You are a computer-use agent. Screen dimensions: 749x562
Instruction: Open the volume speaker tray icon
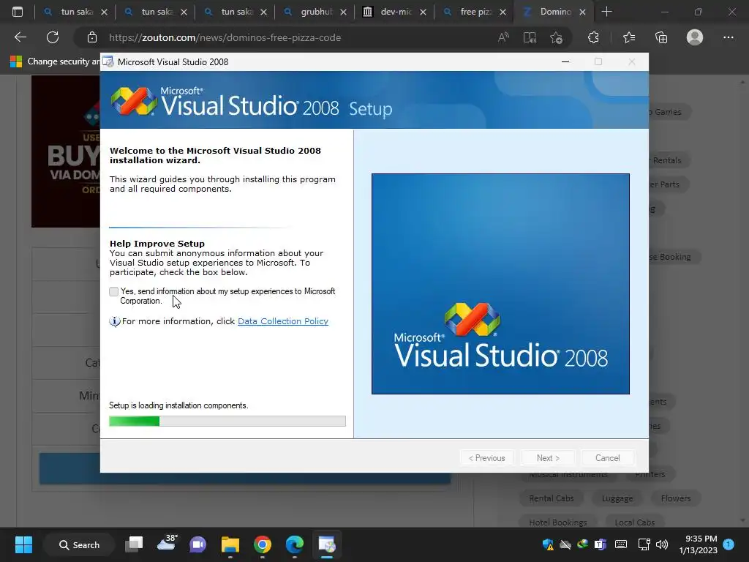(x=661, y=544)
